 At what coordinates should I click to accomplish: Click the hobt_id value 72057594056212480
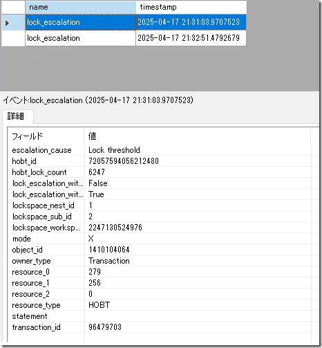[124, 161]
